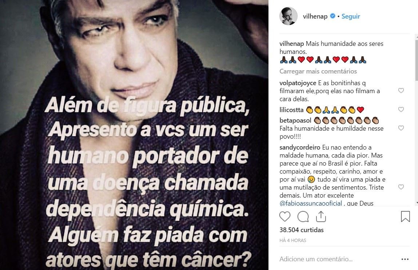This screenshot has width=418, height=270.
Task: Like lilicostta's emoji comment
Action: click(401, 110)
